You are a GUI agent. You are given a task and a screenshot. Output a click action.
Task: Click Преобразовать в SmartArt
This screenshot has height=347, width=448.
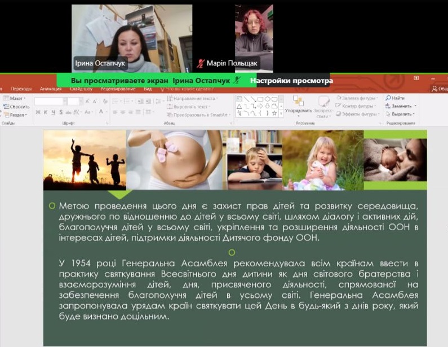[x=198, y=115]
